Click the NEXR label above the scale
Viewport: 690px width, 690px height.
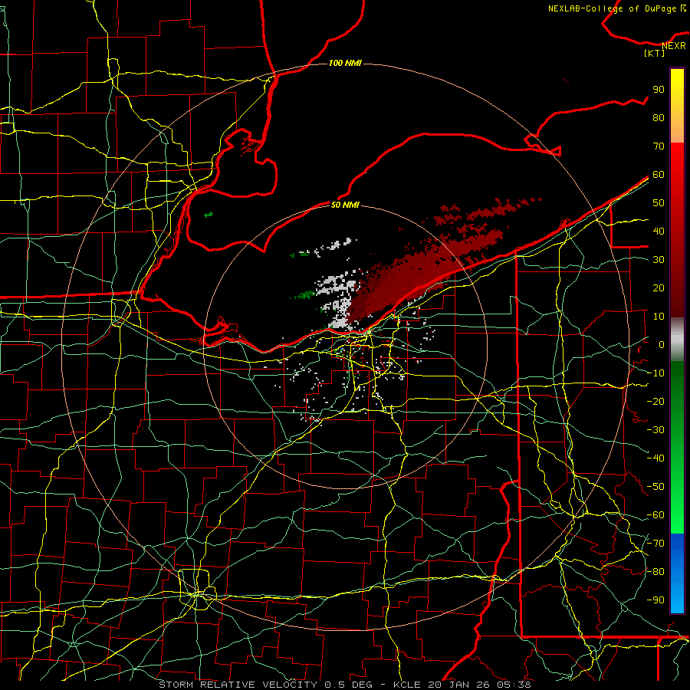(674, 46)
